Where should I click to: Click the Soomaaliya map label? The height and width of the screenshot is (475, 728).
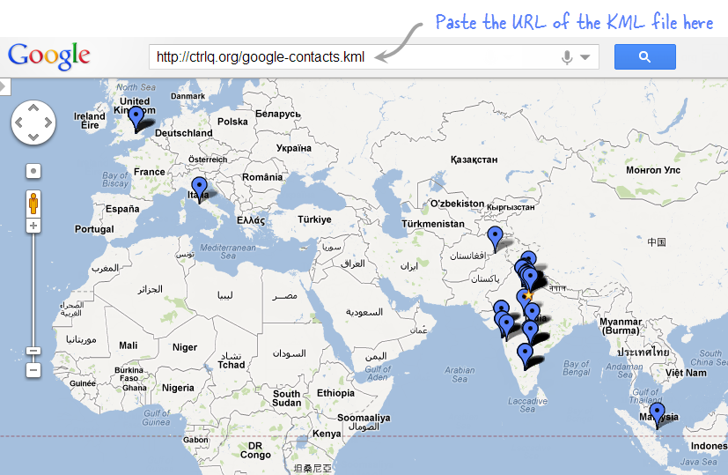pyautogui.click(x=364, y=418)
